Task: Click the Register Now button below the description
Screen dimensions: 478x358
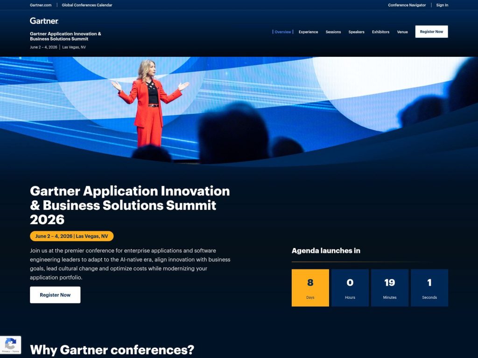Action: tap(55, 295)
